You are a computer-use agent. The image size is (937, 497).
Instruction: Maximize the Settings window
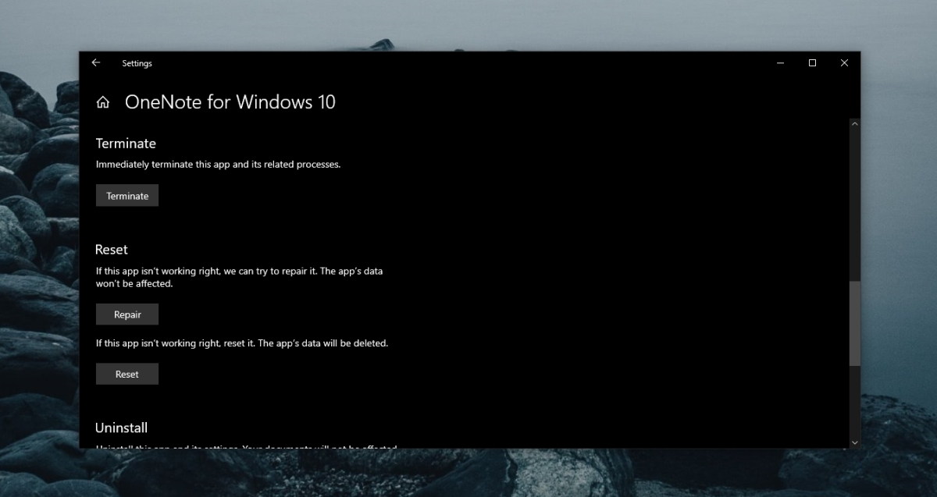click(812, 63)
